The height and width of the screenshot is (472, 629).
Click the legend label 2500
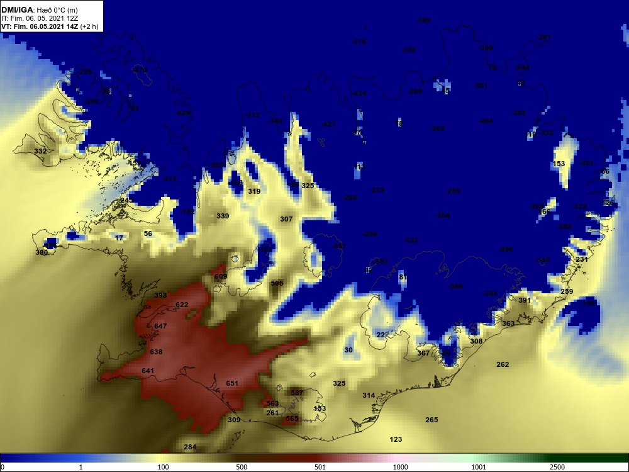point(557,467)
